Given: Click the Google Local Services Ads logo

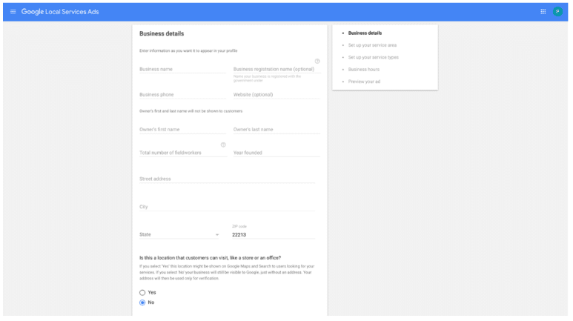Looking at the screenshot, I should pos(60,12).
